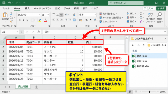Open font size dropdown
This screenshot has width=168, height=94.
pyautogui.click(x=48, y=15)
